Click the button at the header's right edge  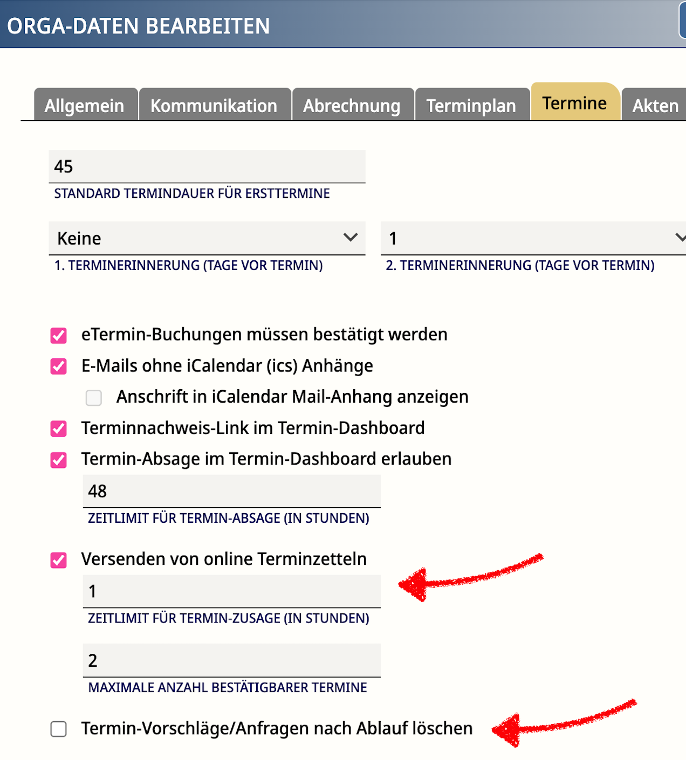tap(682, 22)
